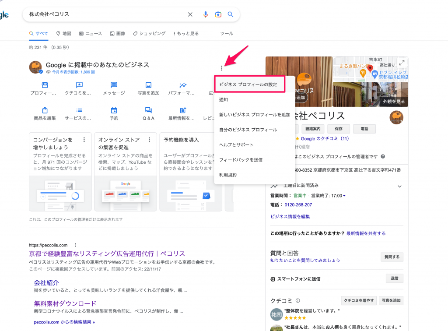Open the Messages icon (メッセージ)

(114, 85)
